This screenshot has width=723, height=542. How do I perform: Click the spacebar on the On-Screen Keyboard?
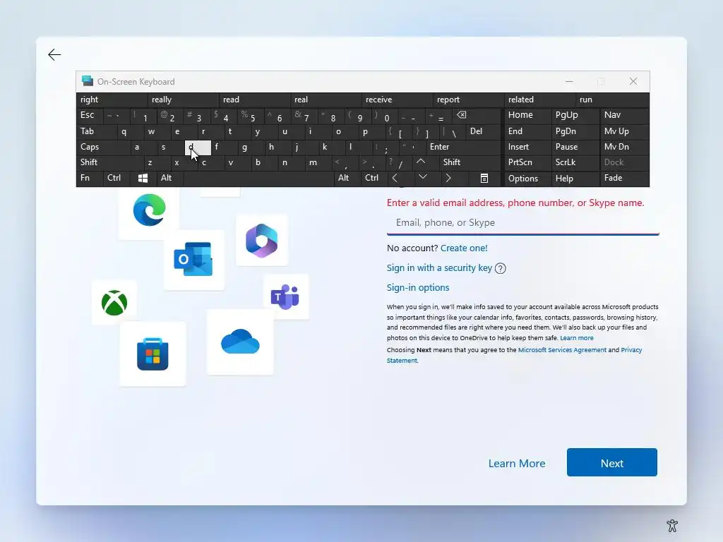pyautogui.click(x=258, y=178)
